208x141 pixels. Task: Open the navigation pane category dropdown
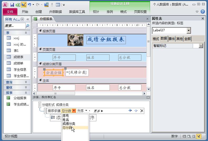[x=22, y=19]
